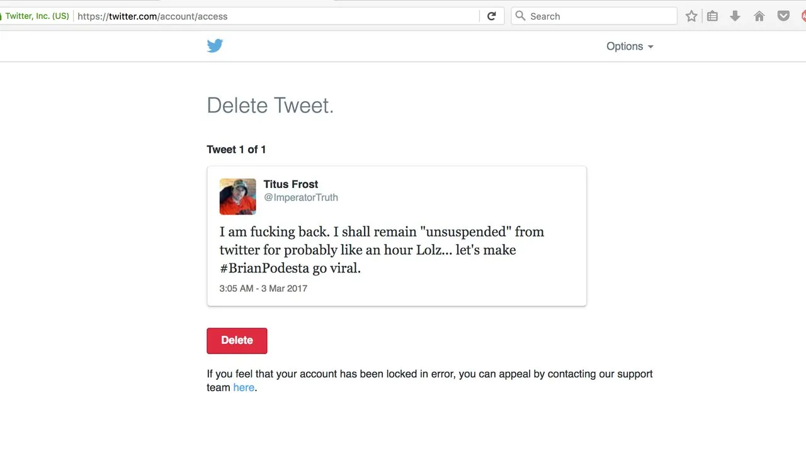Click the red Delete button
Viewport: 806px width, 466px height.
point(237,340)
